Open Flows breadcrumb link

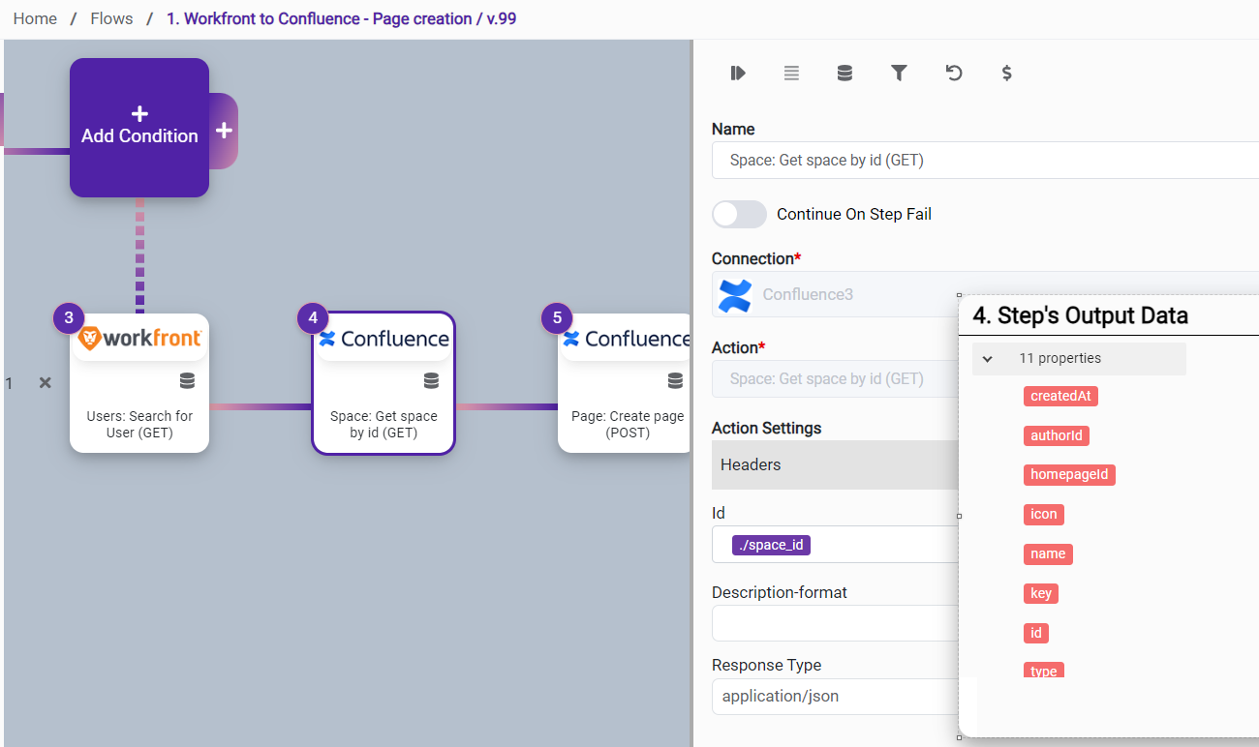click(x=111, y=18)
